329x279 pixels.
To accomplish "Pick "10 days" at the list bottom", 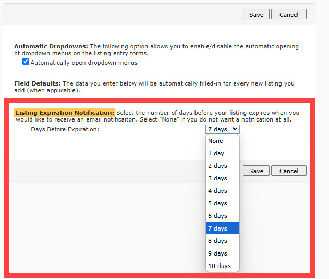I will coord(219,266).
